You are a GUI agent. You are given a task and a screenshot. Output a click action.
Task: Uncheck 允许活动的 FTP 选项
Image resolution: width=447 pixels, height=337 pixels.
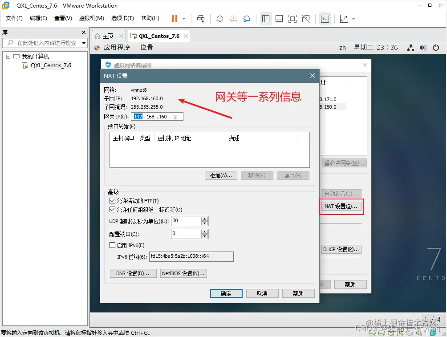pyautogui.click(x=112, y=200)
